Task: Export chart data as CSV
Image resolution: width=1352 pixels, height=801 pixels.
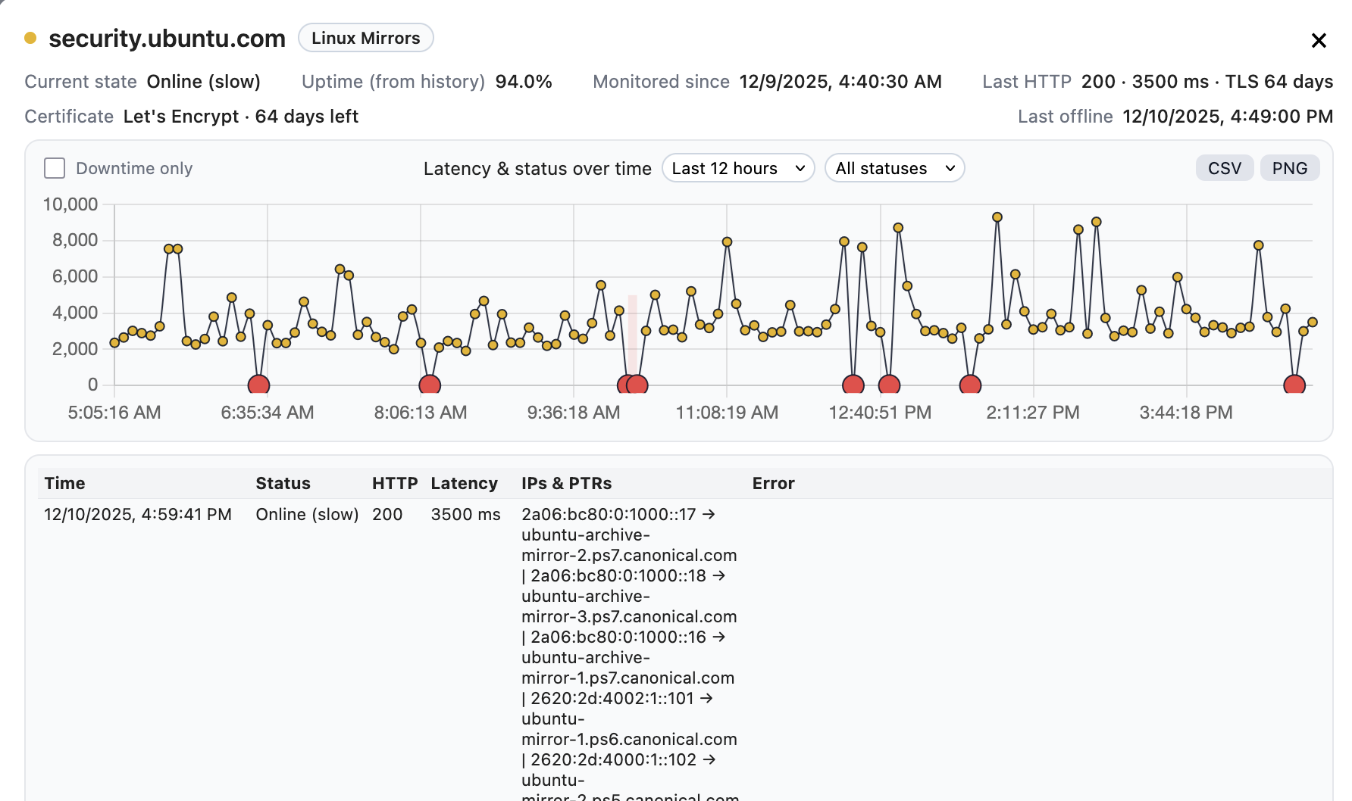Action: point(1225,168)
